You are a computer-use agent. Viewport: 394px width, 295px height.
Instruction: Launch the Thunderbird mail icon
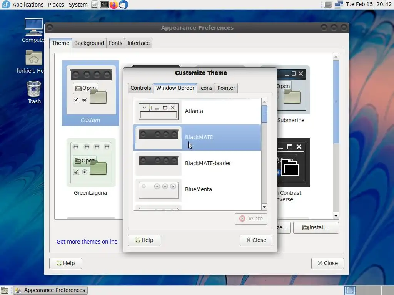(124, 5)
